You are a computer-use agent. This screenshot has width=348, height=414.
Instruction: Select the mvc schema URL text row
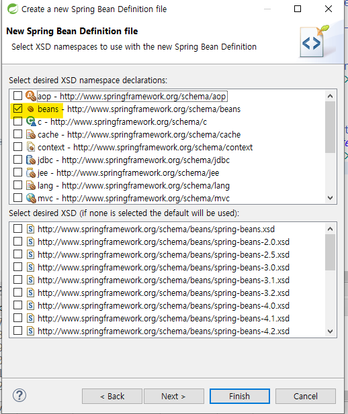click(x=134, y=199)
